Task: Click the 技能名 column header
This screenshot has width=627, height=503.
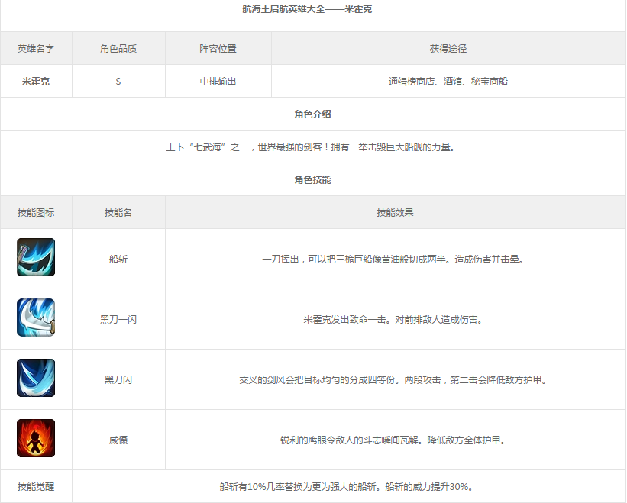Action: coord(118,212)
